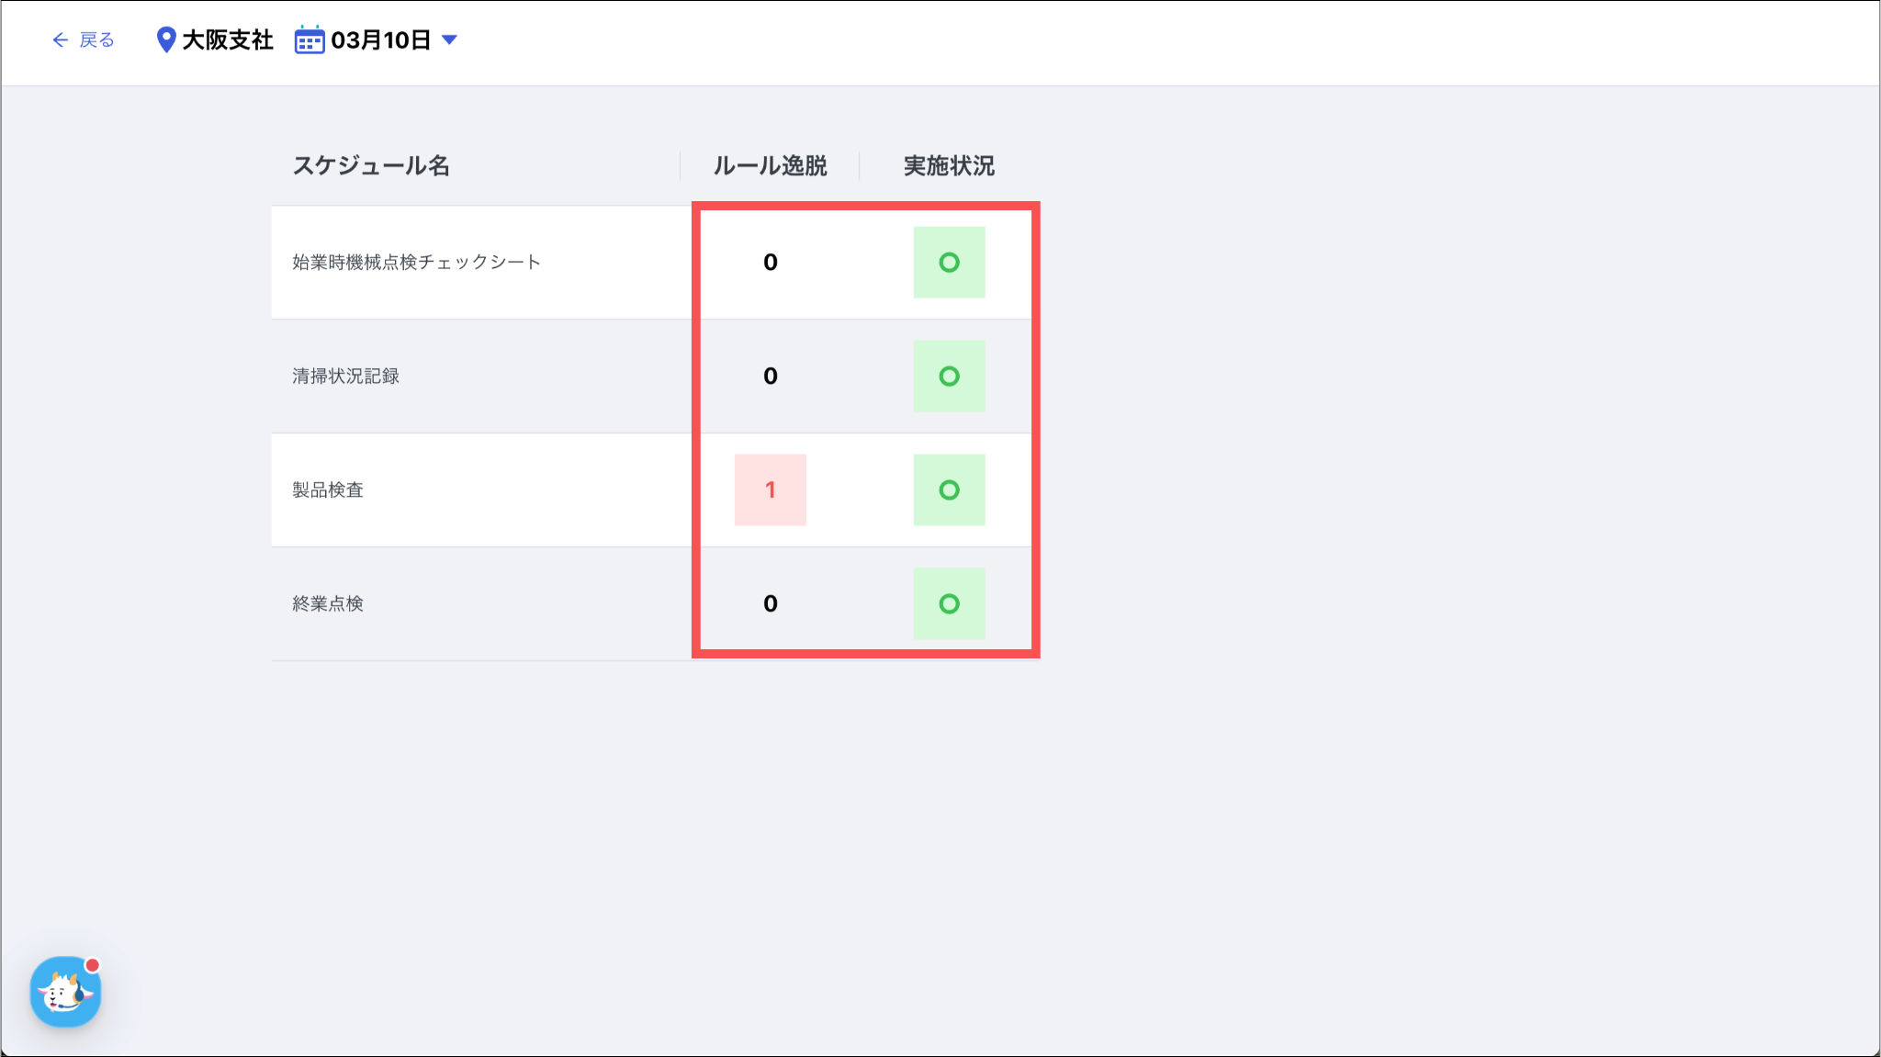Viewport: 1881px width, 1057px height.
Task: Open the 始業時機械点検チェックシート schedule row
Action: [x=416, y=263]
